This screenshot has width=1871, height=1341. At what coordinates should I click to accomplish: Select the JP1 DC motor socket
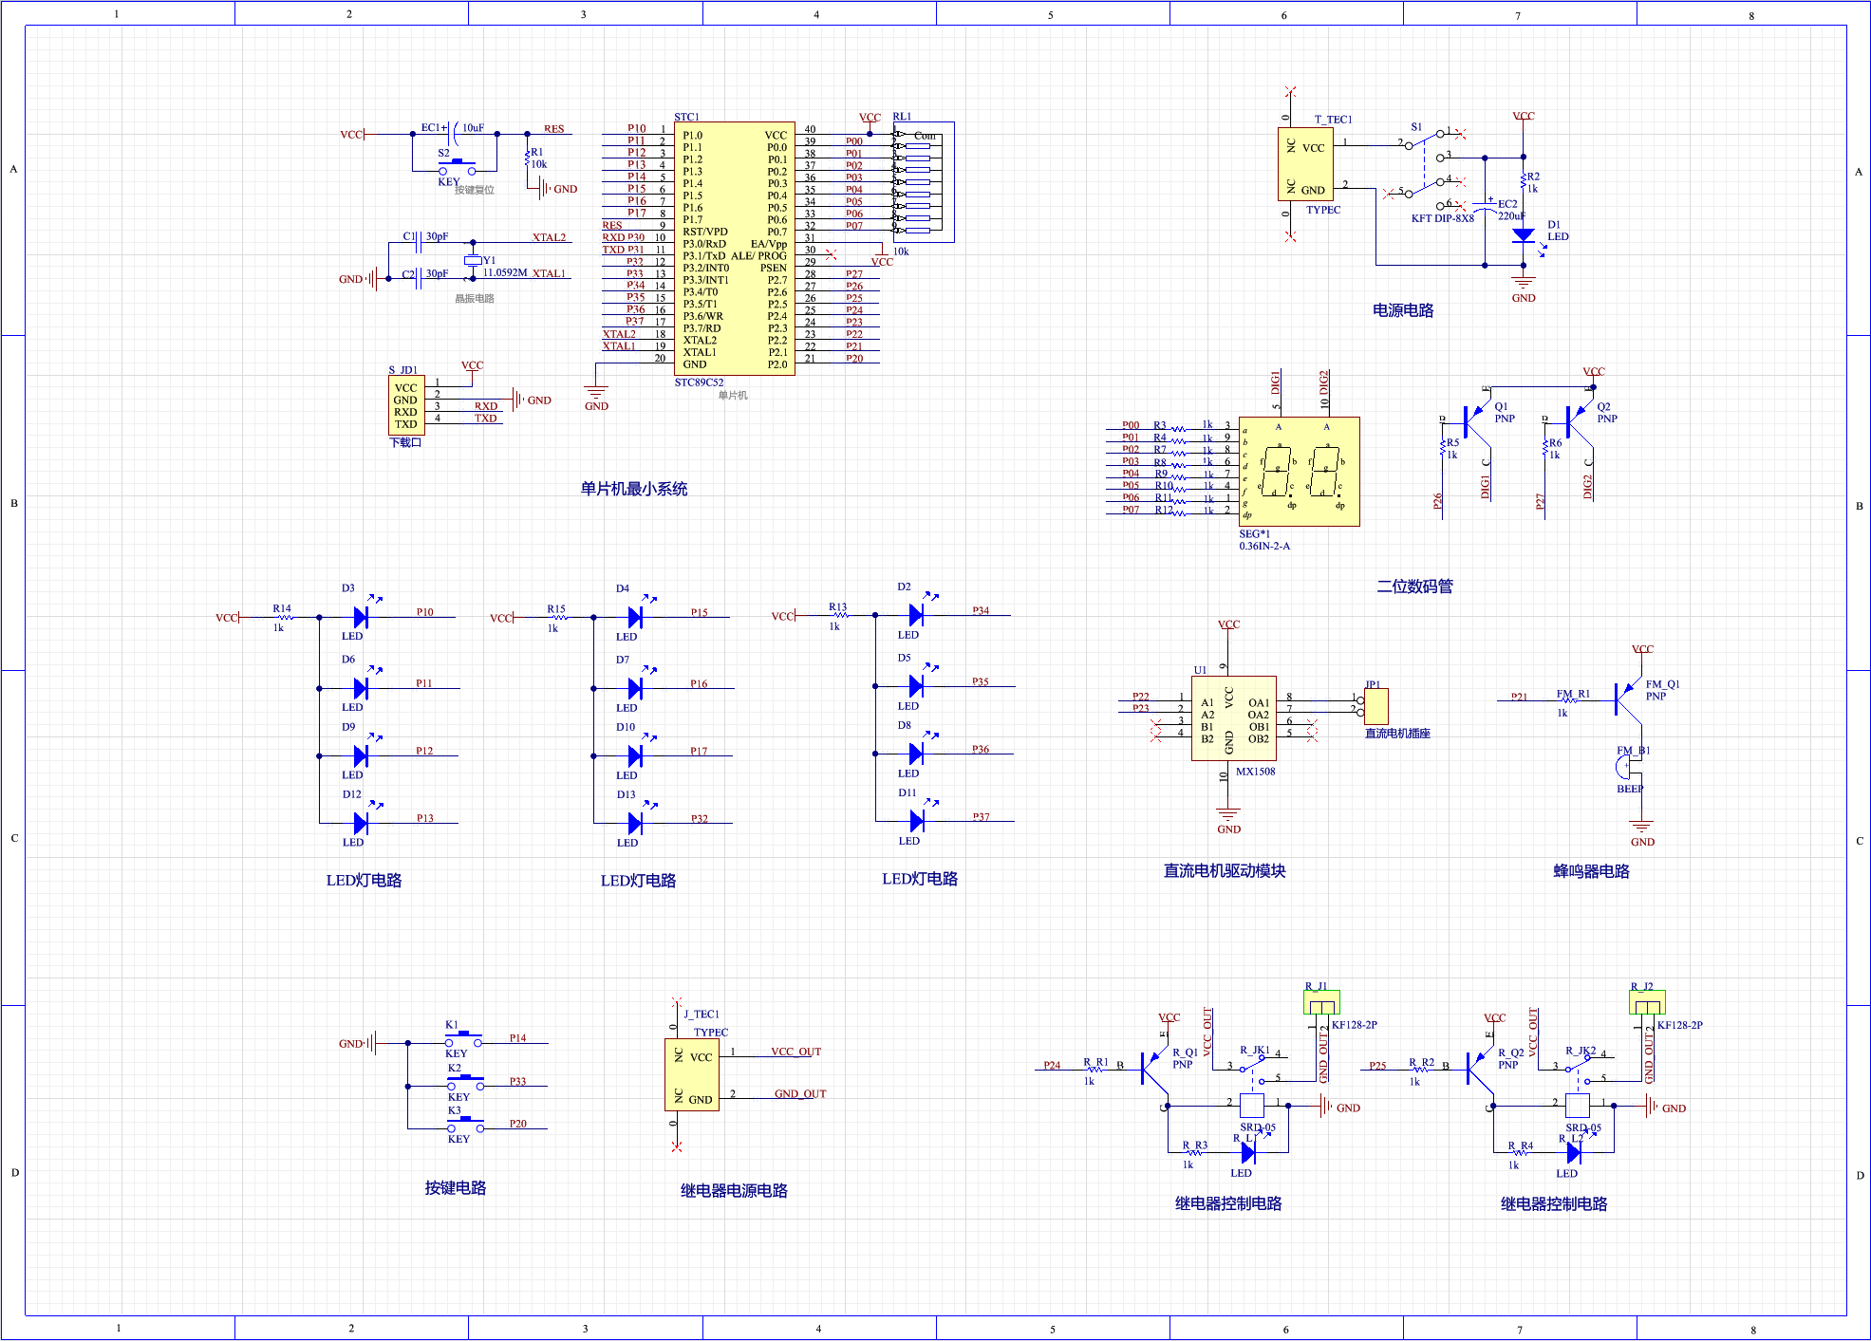pyautogui.click(x=1376, y=706)
